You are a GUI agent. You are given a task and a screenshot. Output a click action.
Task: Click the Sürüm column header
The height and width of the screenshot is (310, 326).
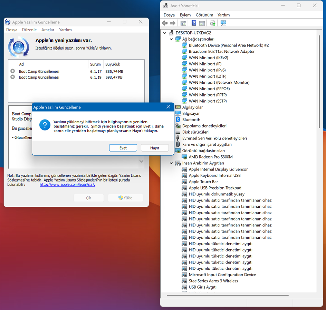click(x=95, y=64)
